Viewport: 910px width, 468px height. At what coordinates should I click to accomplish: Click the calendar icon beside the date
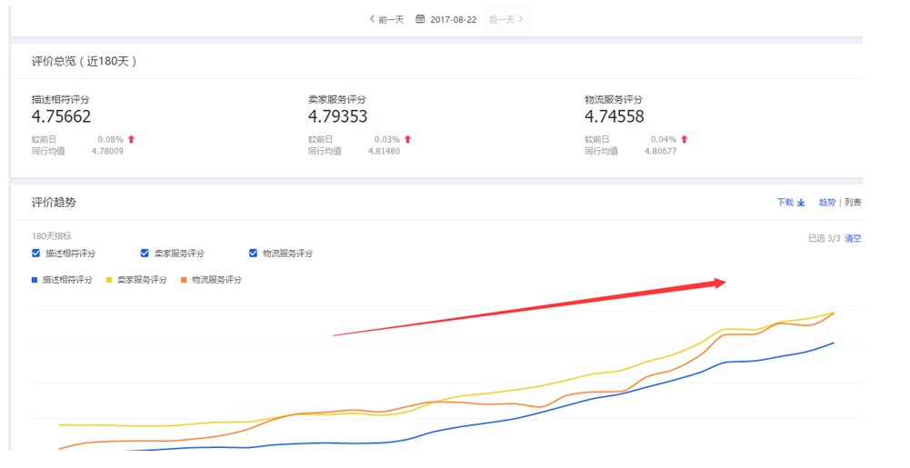[x=420, y=19]
